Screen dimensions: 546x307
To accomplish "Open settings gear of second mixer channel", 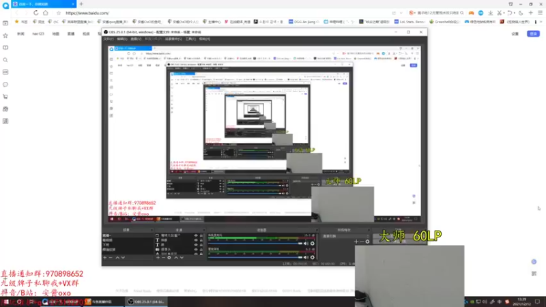I will pyautogui.click(x=313, y=258).
